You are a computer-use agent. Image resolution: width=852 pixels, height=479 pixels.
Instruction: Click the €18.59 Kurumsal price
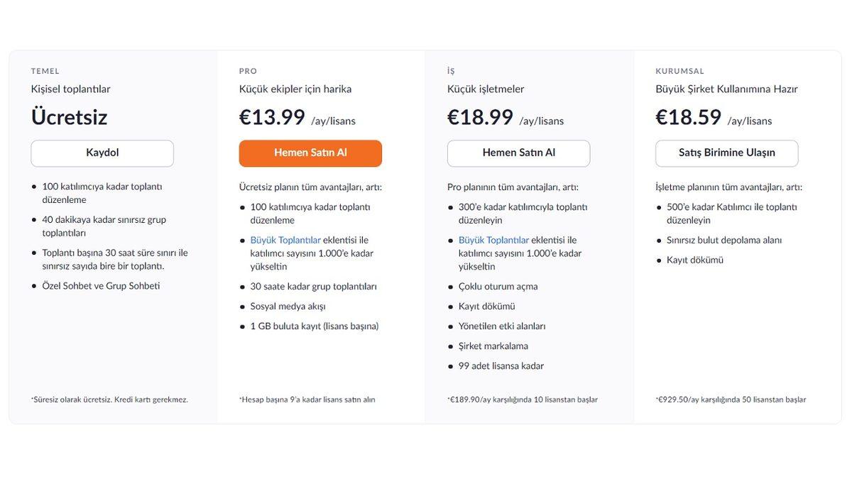click(689, 116)
